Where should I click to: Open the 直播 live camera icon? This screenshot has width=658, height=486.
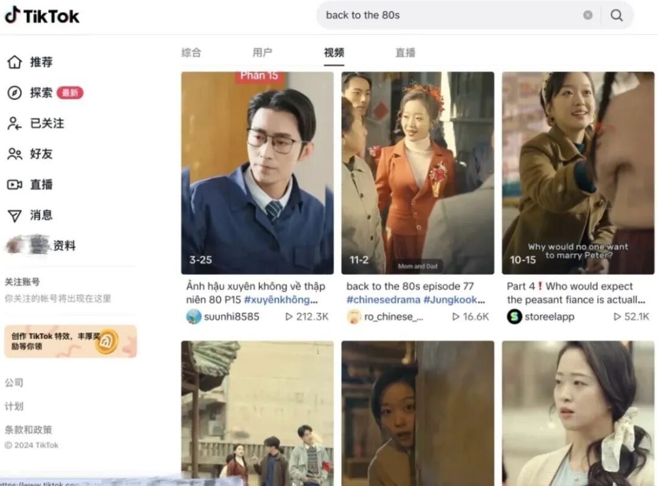pos(14,184)
